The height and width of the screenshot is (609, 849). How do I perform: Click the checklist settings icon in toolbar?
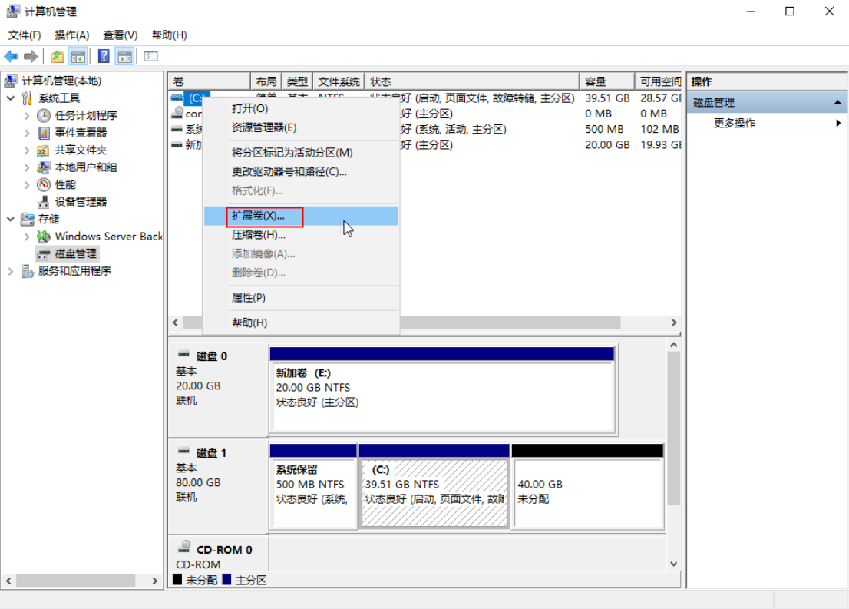tap(150, 56)
